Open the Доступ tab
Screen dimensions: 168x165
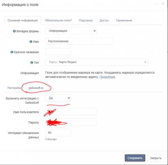(104, 21)
